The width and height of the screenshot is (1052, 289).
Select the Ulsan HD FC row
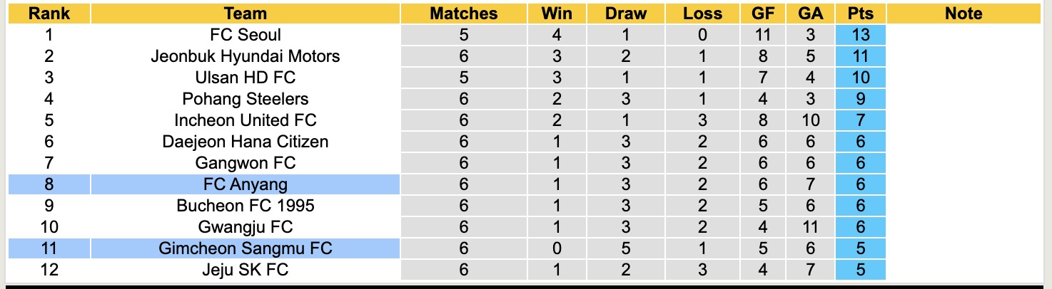click(x=245, y=78)
